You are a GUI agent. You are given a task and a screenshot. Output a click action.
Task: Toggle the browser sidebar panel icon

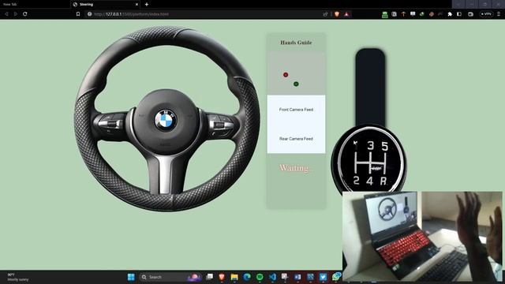[x=459, y=14]
